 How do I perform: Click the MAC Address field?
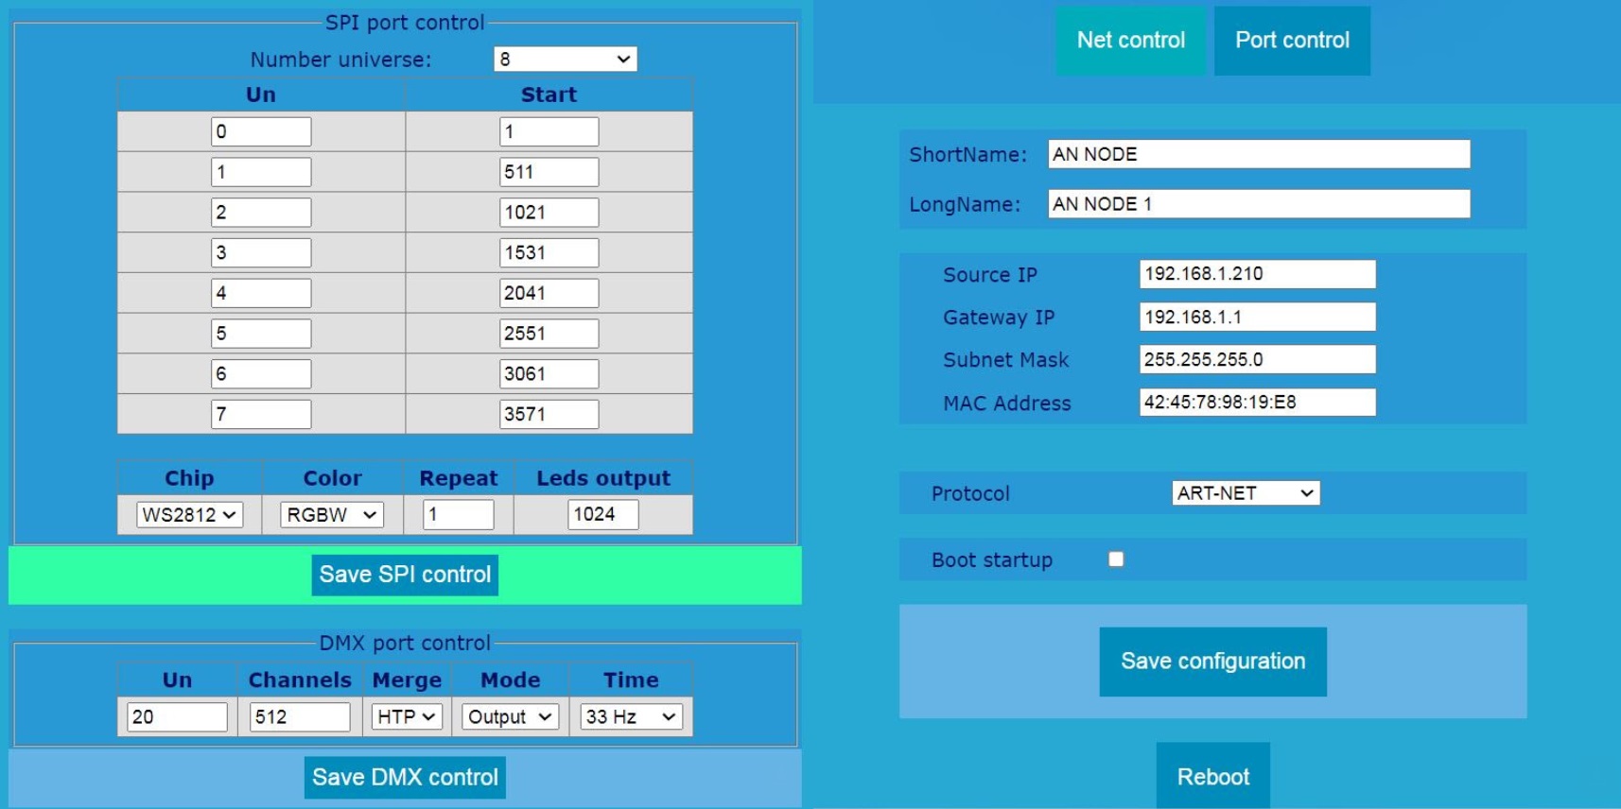click(1257, 402)
